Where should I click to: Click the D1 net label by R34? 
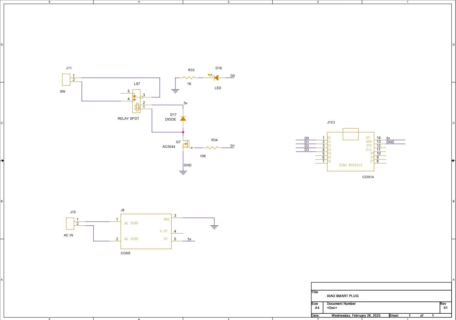pos(232,146)
